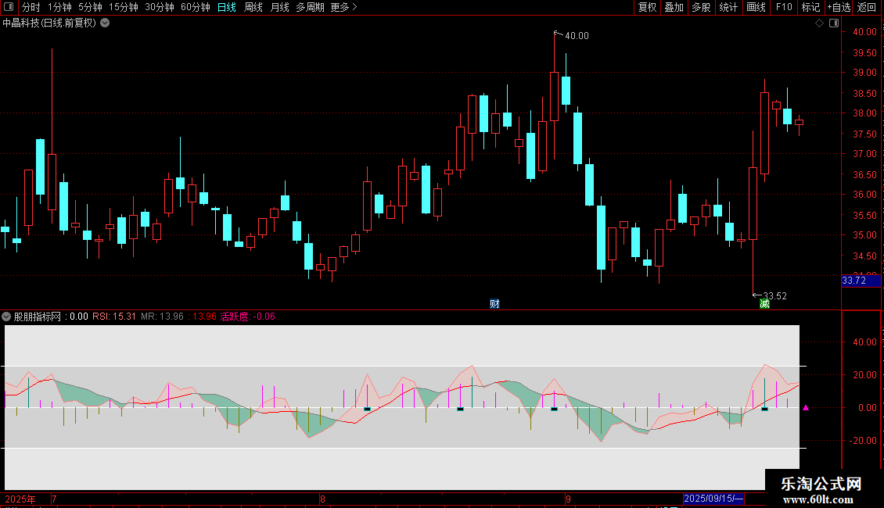The height and width of the screenshot is (508, 884).
Task: Click the 33.52 low price label
Action: click(x=774, y=295)
